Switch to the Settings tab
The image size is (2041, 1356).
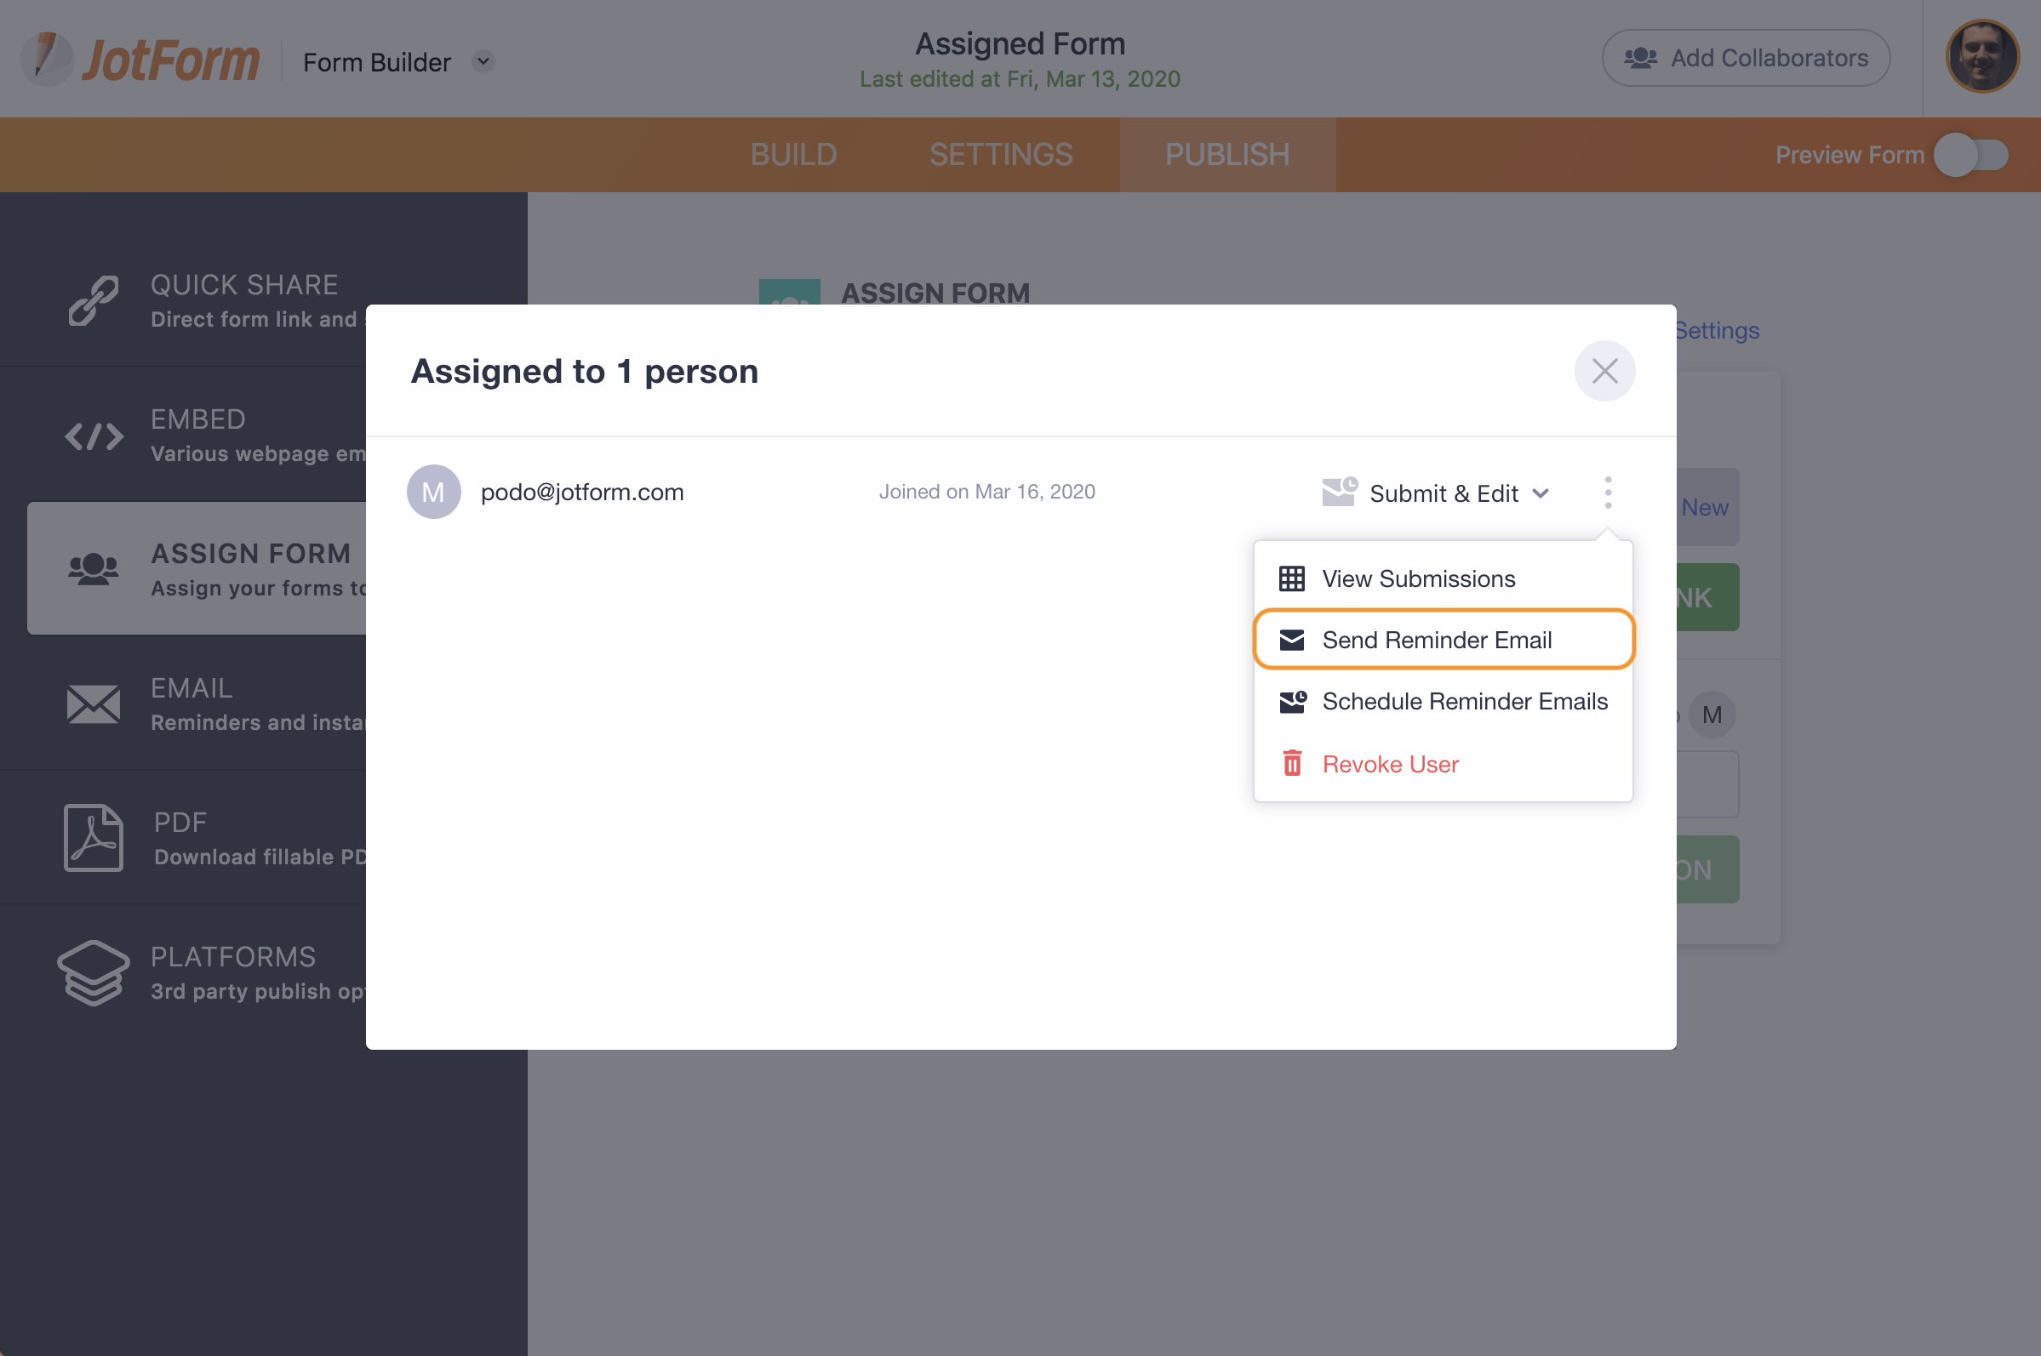pyautogui.click(x=1000, y=154)
